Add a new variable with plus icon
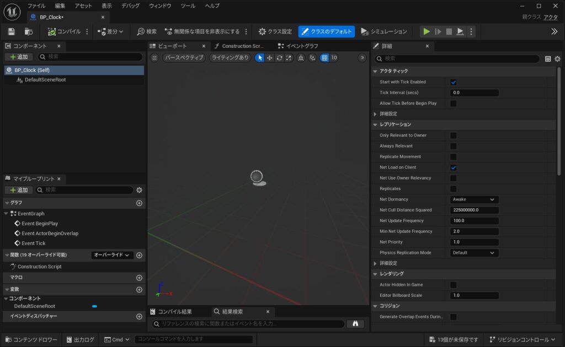Viewport: 565px width, 347px height. click(139, 290)
